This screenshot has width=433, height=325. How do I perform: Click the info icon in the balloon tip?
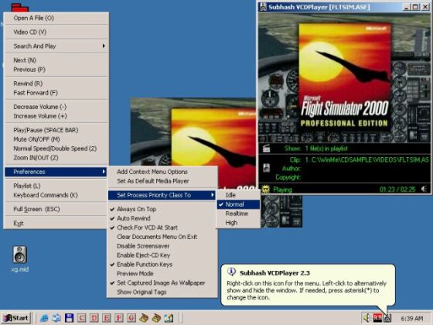click(231, 272)
